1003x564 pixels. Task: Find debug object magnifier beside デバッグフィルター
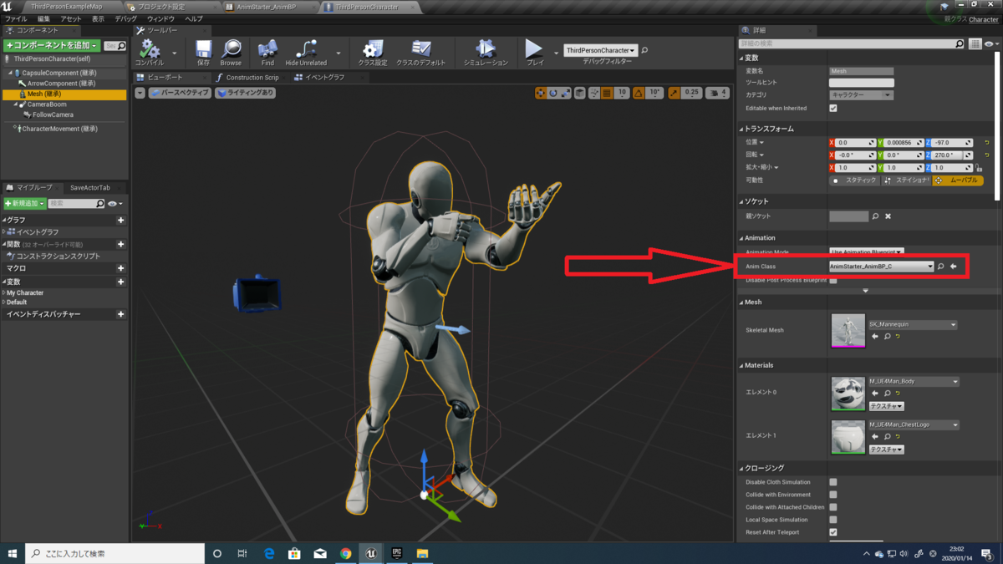click(x=644, y=51)
